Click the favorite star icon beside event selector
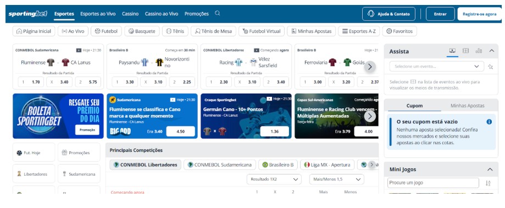Image resolution: width=505 pixels, height=208 pixels. pyautogui.click(x=491, y=67)
